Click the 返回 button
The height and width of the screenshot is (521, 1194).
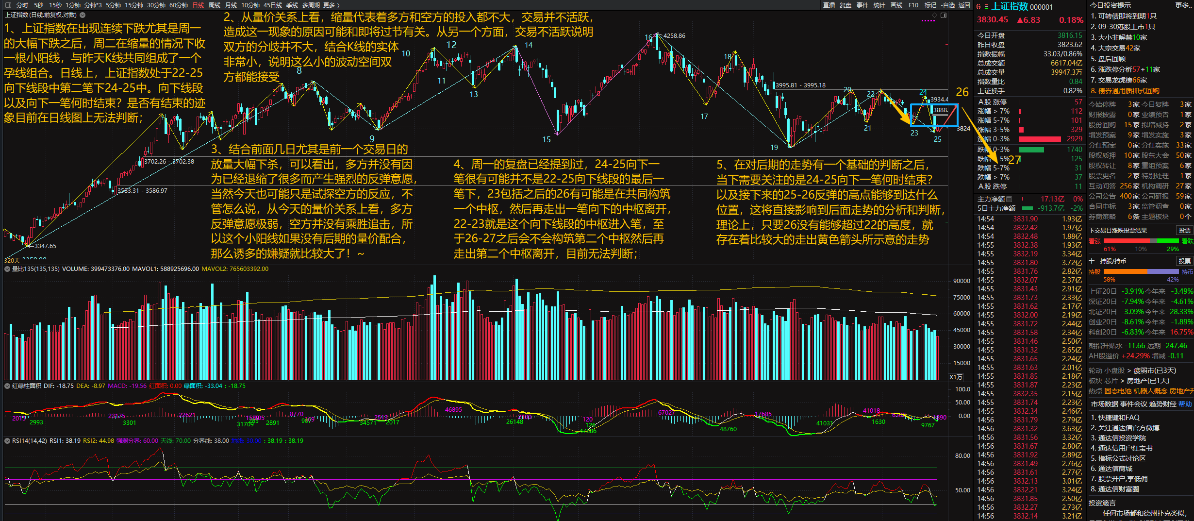click(x=964, y=5)
